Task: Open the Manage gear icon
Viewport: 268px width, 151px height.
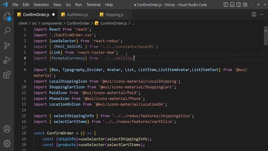Action: [x=7, y=143]
